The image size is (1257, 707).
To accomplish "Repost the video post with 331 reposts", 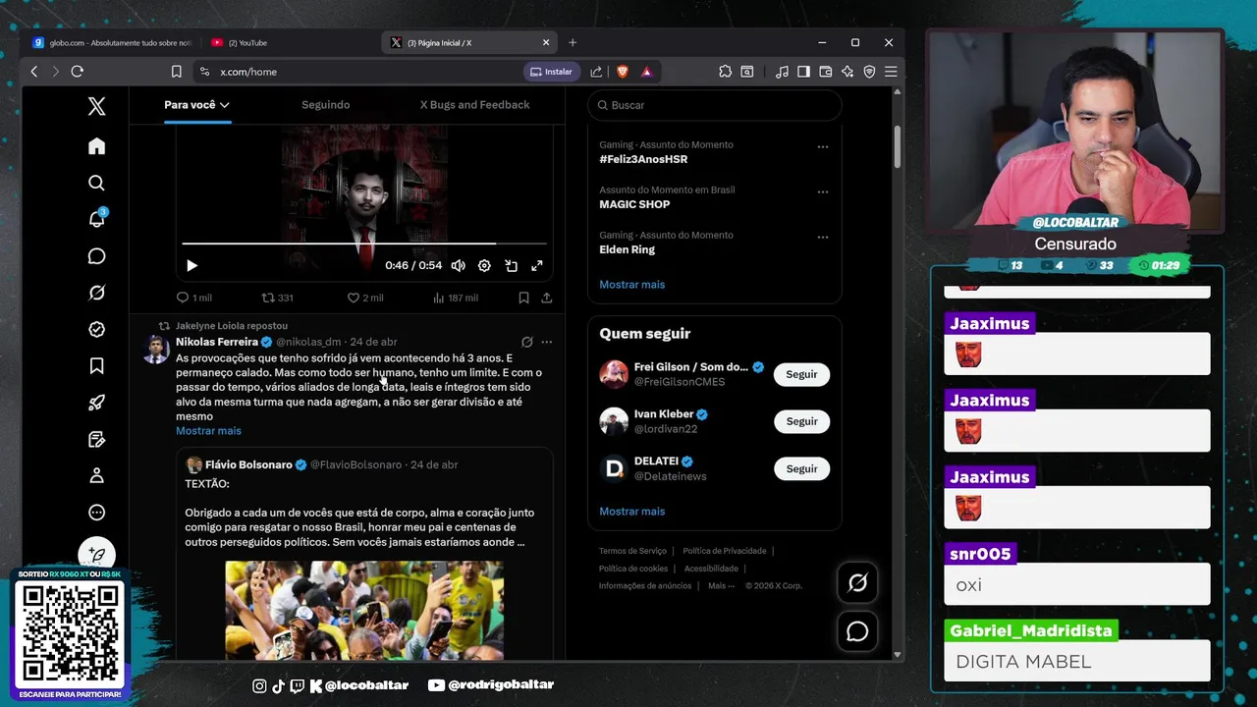I will click(277, 298).
